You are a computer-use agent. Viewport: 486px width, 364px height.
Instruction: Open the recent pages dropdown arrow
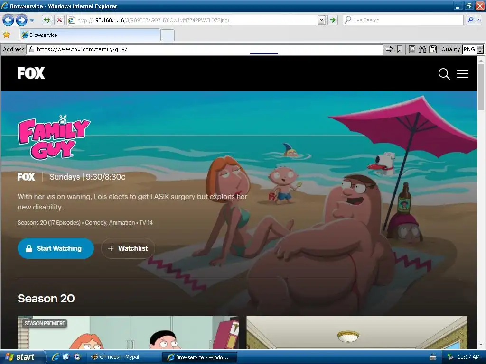(32, 20)
